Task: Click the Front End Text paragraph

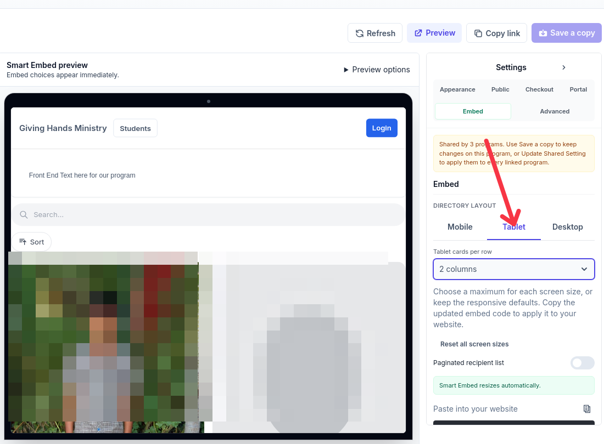Action: [82, 175]
